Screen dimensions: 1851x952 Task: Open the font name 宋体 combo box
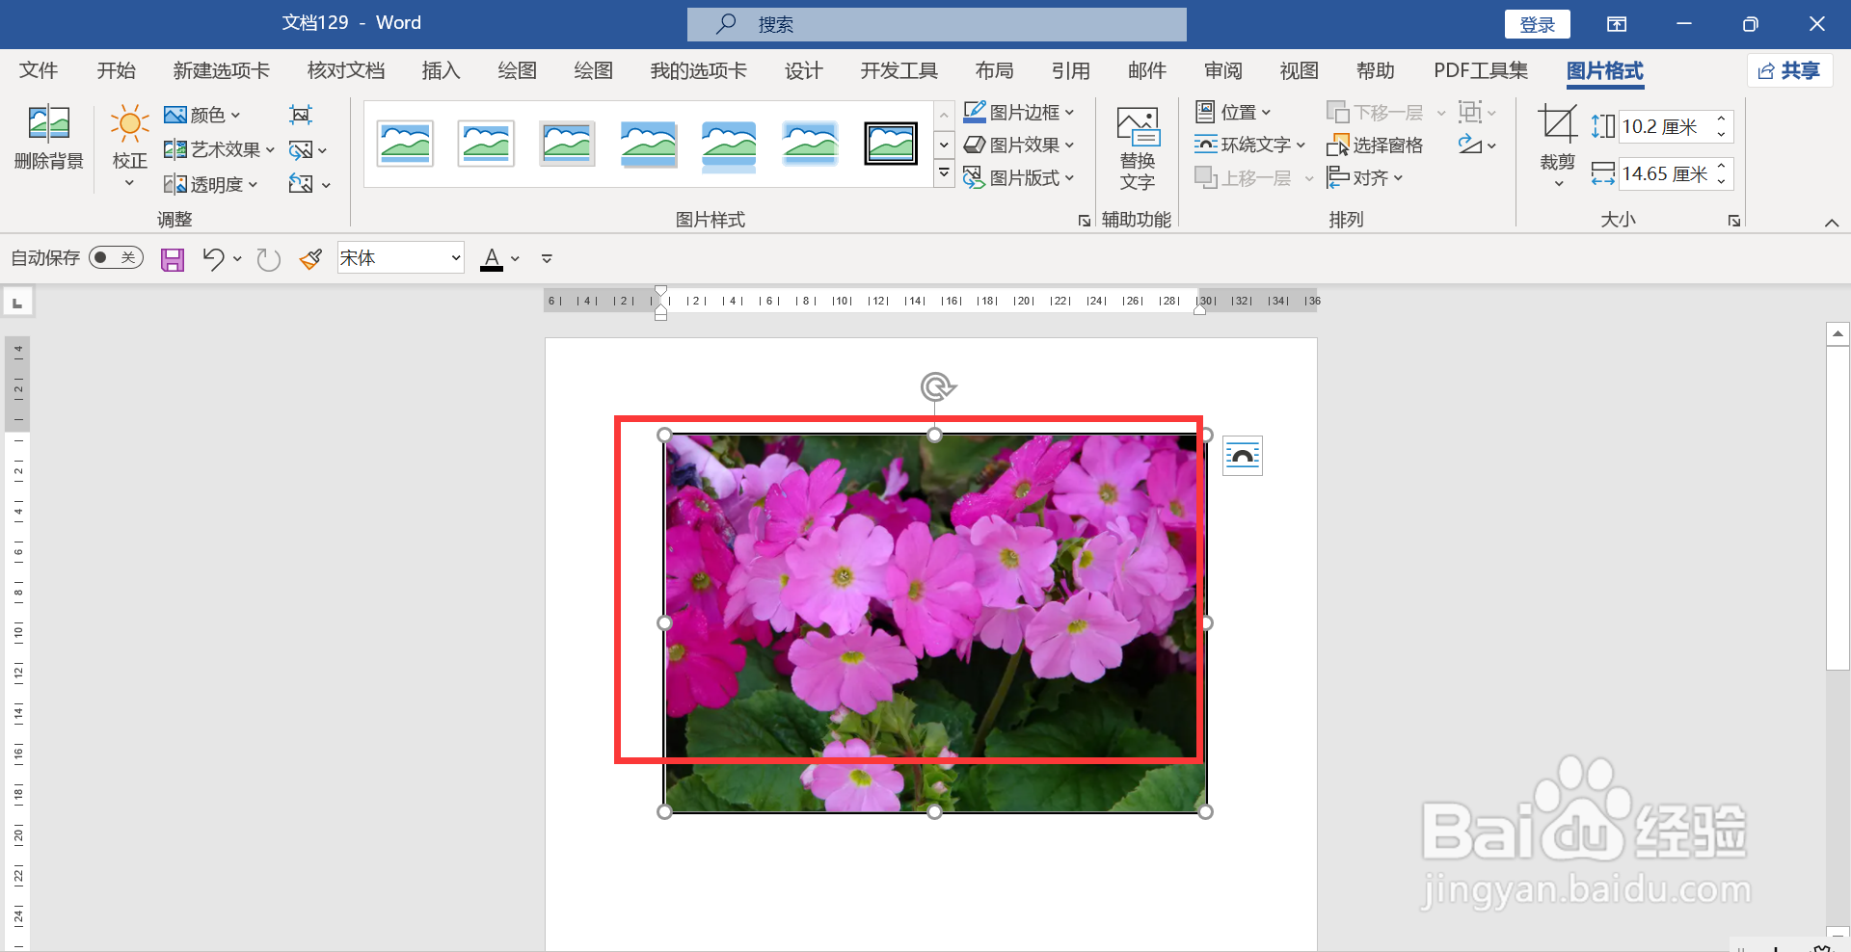401,257
